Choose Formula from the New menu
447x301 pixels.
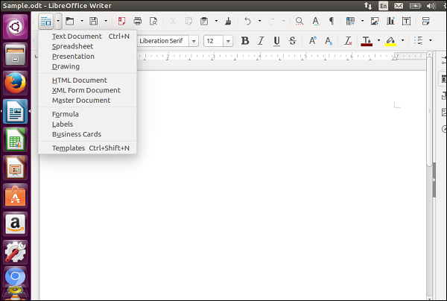87,114
